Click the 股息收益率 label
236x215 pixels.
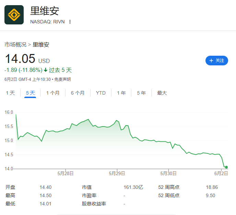94,204
